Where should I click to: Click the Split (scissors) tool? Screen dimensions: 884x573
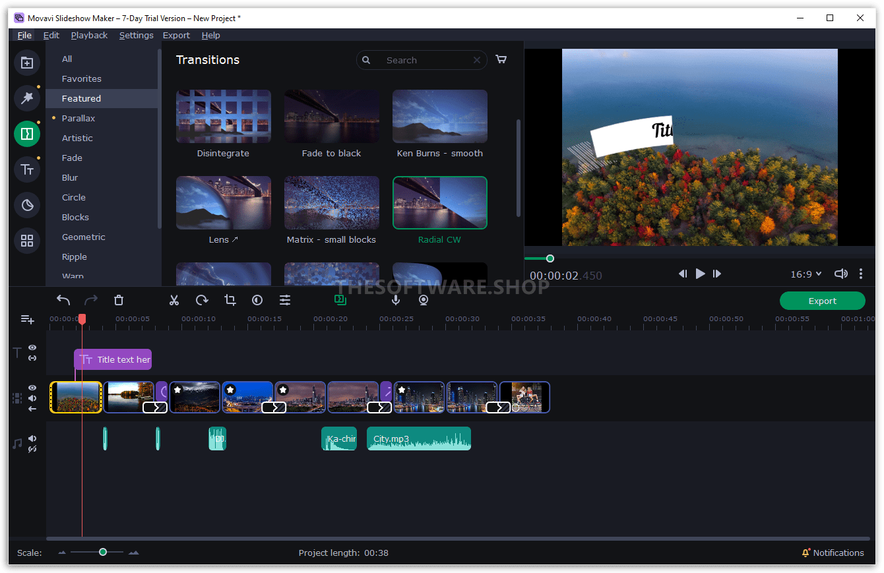[x=174, y=300]
